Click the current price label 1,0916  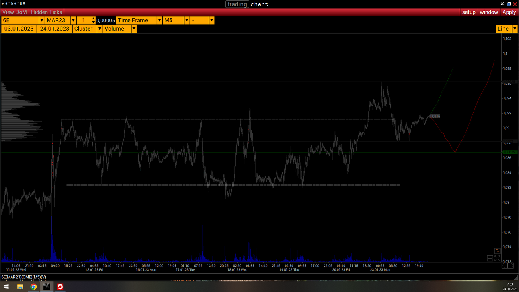tap(435, 116)
